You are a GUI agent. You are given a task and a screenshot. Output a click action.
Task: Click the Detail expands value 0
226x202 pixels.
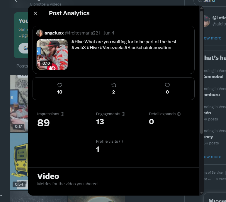point(152,122)
